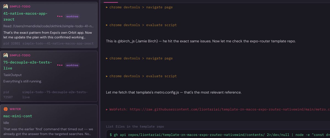Expand first 'chrome devtools > navigate page' entry

139,7
